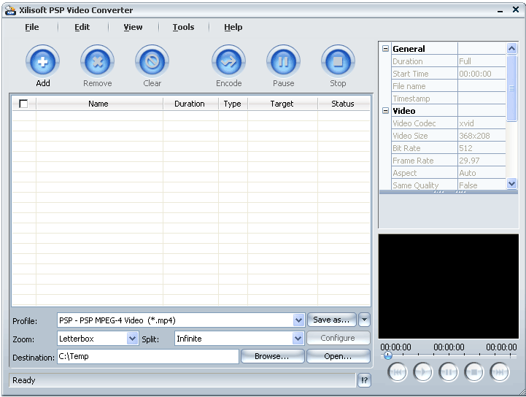Click the Browse... button
The height and width of the screenshot is (397, 526).
pos(271,356)
